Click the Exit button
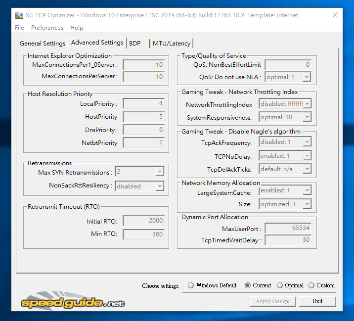354x321 pixels. (317, 301)
